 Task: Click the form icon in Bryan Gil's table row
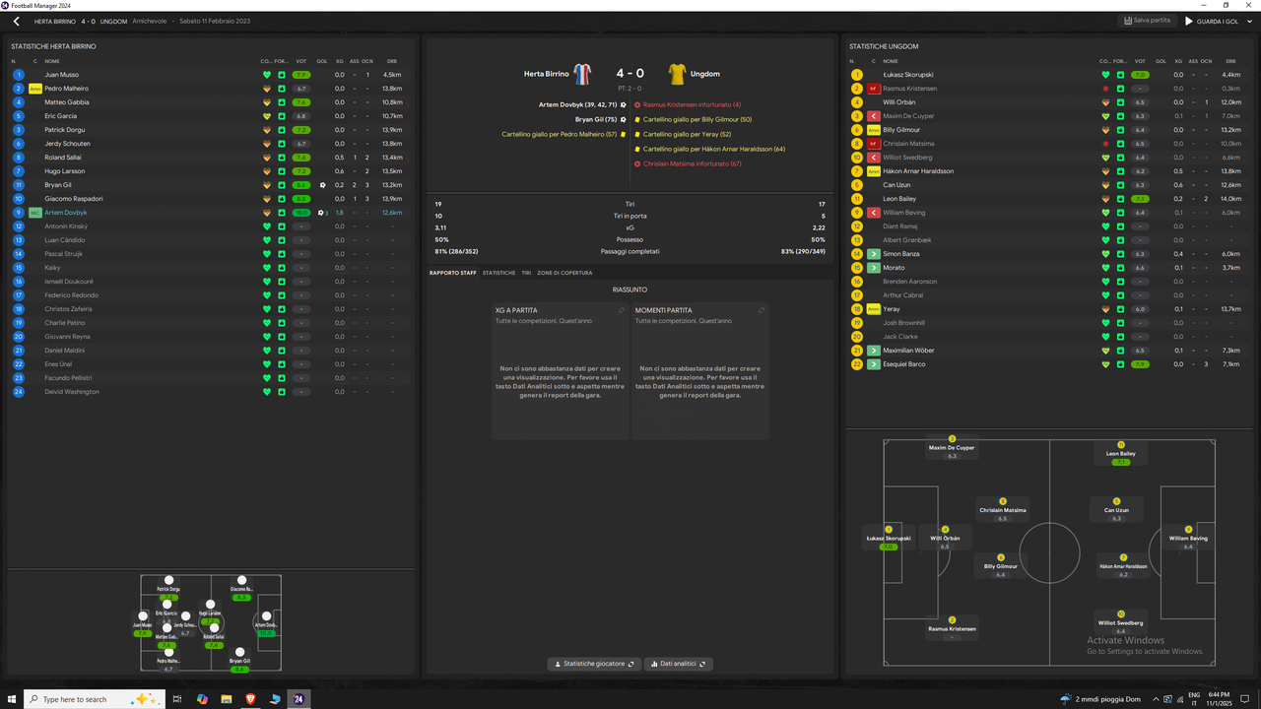(x=282, y=185)
